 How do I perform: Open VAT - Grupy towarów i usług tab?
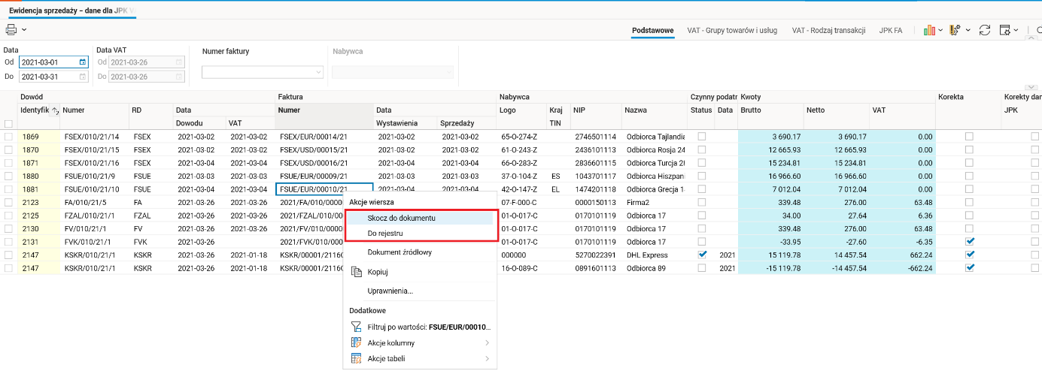coord(733,31)
